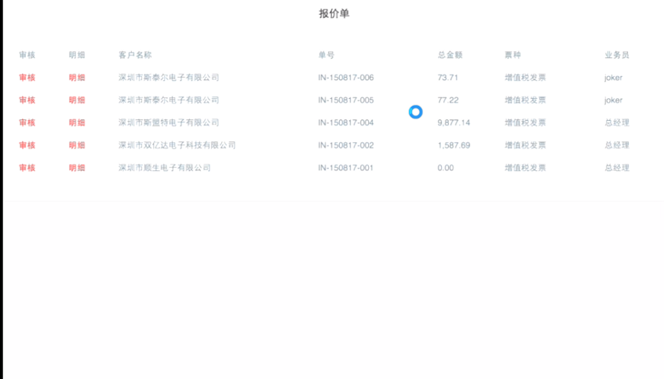Viewport: 664px width, 379px height.
Task: Click total amount 0.00
Action: pos(446,168)
